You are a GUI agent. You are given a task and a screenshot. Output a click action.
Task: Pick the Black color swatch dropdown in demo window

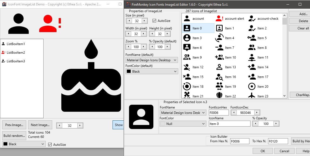tap(23, 144)
